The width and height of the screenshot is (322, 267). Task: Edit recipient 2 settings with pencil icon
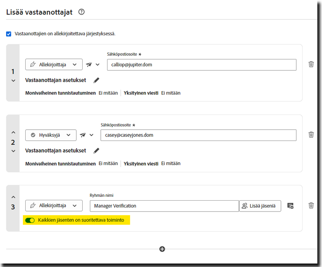pyautogui.click(x=96, y=151)
